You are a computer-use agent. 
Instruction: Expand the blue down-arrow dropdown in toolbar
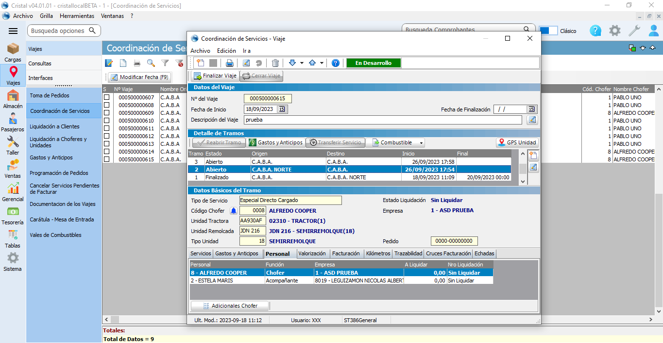pyautogui.click(x=302, y=63)
